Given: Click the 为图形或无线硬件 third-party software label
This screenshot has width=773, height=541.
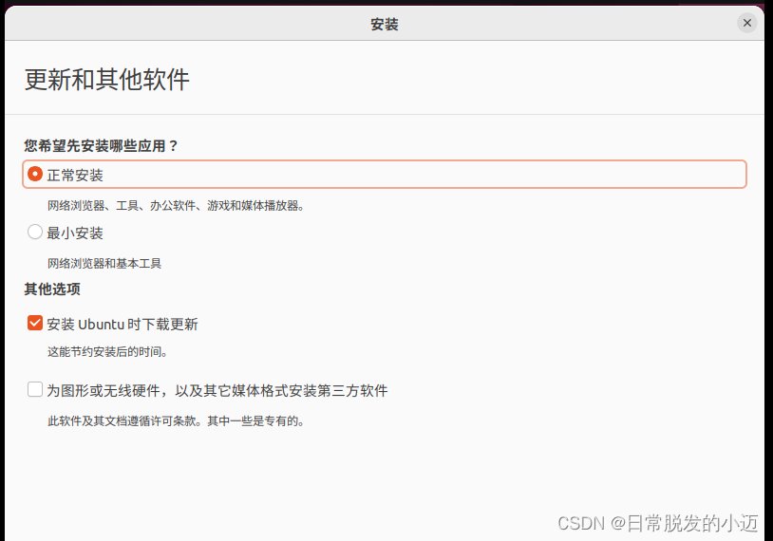Looking at the screenshot, I should (217, 391).
